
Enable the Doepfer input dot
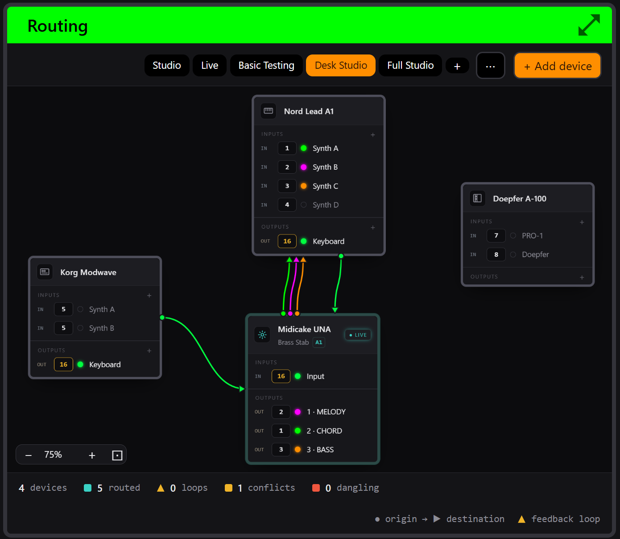click(x=513, y=255)
